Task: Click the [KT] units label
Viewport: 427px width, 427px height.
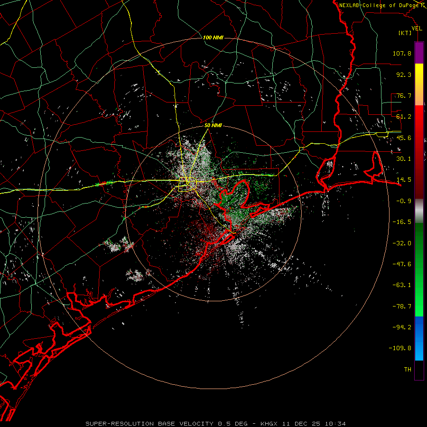Action: click(x=405, y=33)
